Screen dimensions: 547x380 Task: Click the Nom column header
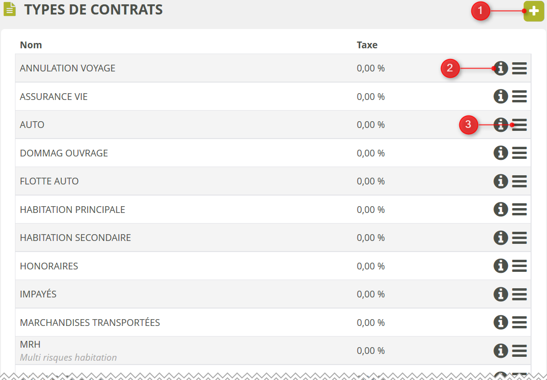[x=31, y=45]
